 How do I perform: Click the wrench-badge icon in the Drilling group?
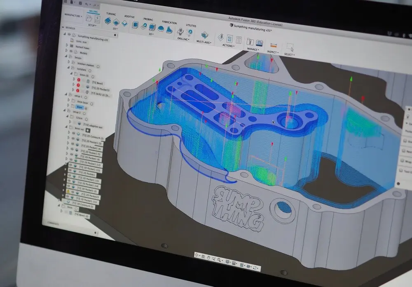point(190,32)
